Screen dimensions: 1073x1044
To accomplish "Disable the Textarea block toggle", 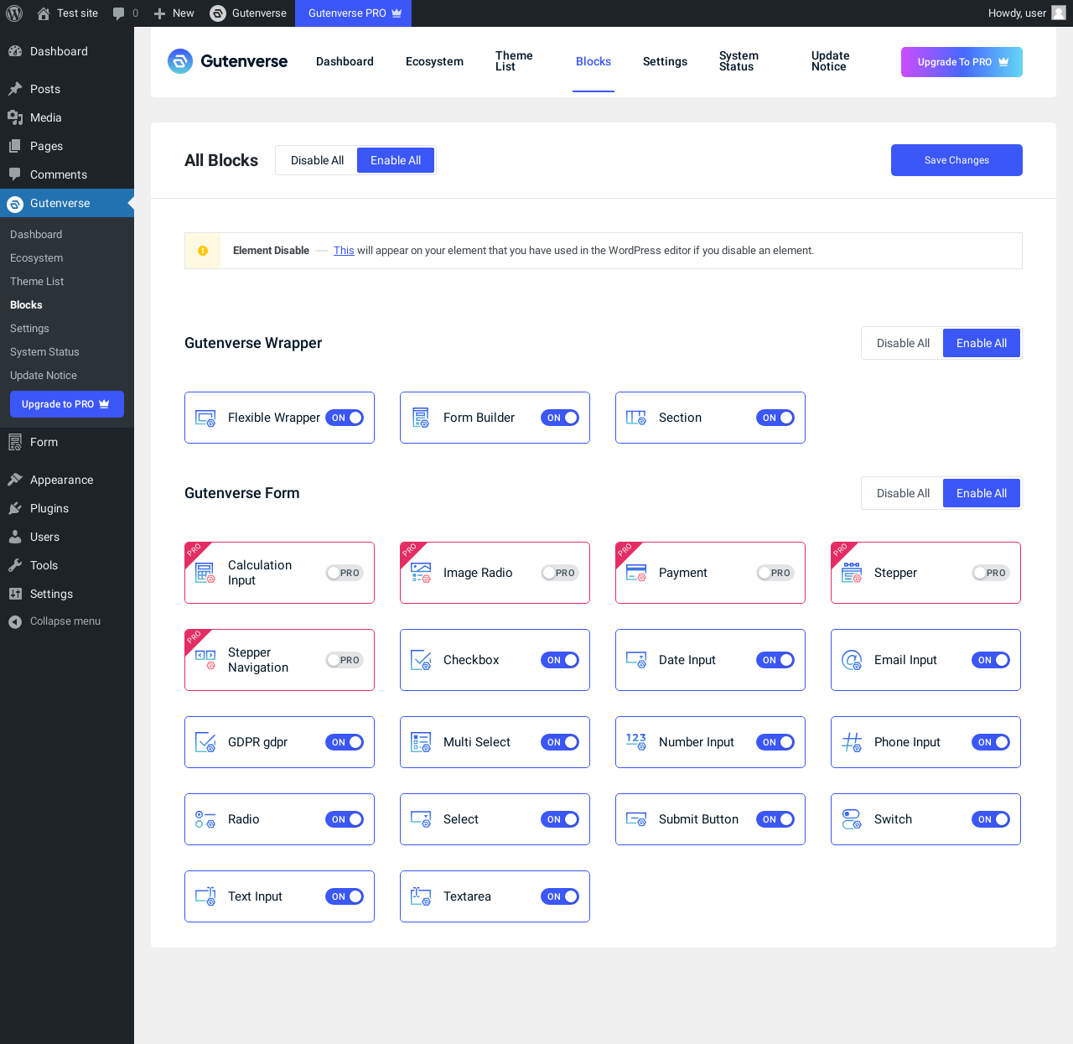I will pos(560,896).
